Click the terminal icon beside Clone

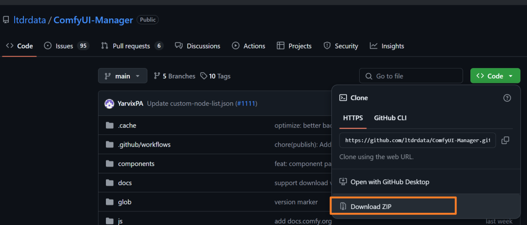click(x=343, y=98)
